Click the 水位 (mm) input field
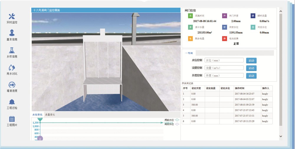 [x=224, y=60]
